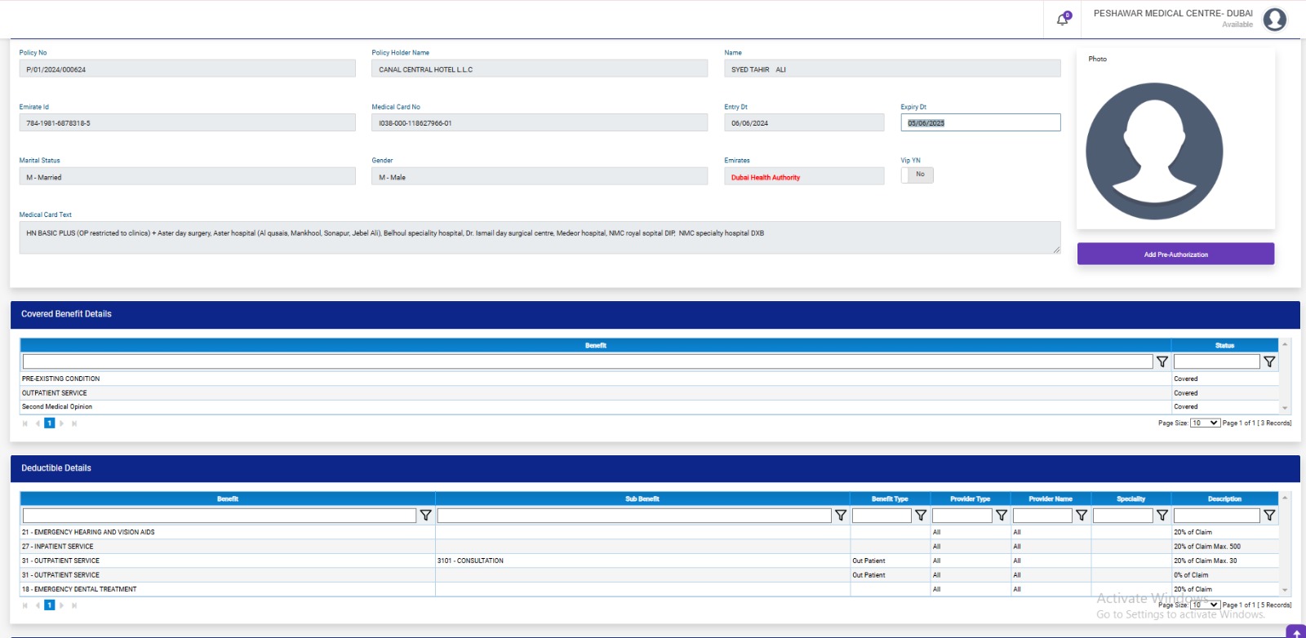The image size is (1306, 638).
Task: Click the scroll-to-top arrow button
Action: tap(1296, 632)
